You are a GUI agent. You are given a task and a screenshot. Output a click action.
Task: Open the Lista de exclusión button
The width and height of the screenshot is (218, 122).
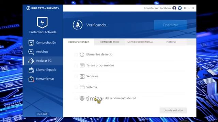click(x=173, y=110)
